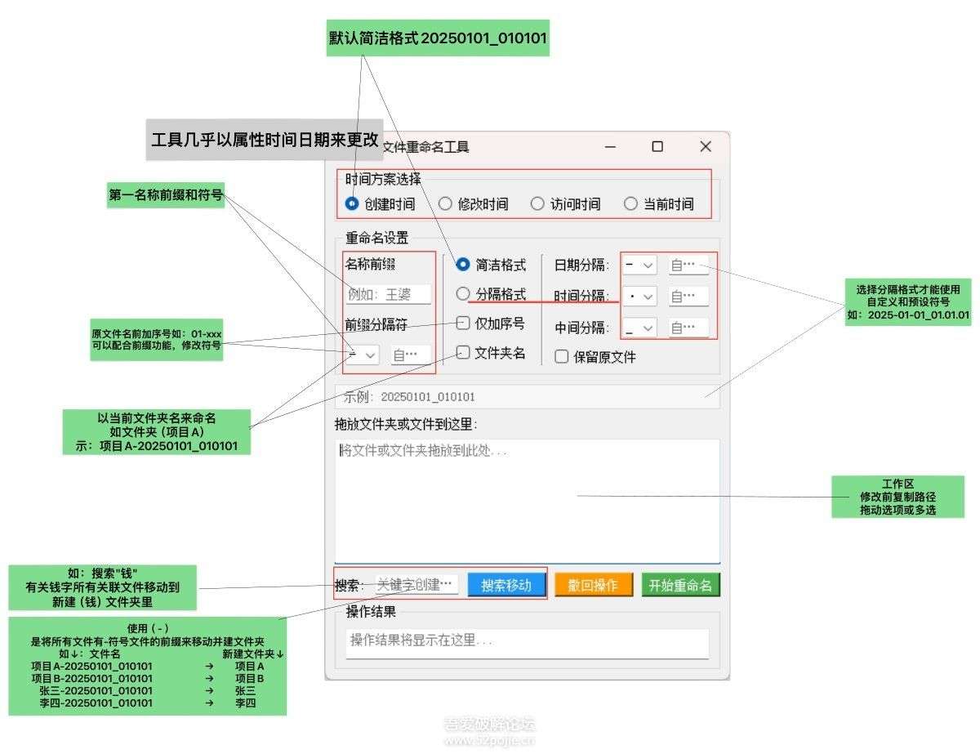点击绿色「开始重命名」按钮
The height and width of the screenshot is (754, 980).
(x=681, y=584)
